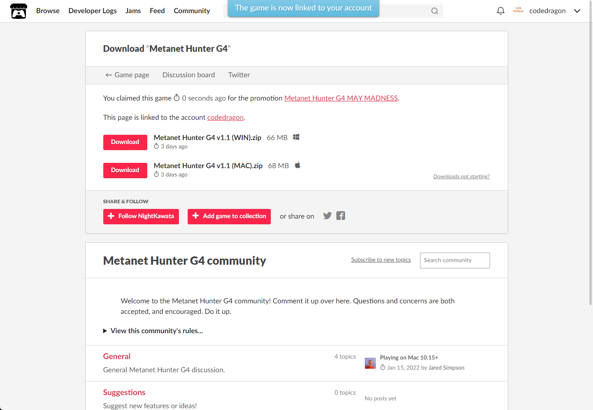The width and height of the screenshot is (593, 410).
Task: Open the Suggestions category
Action: pyautogui.click(x=124, y=392)
